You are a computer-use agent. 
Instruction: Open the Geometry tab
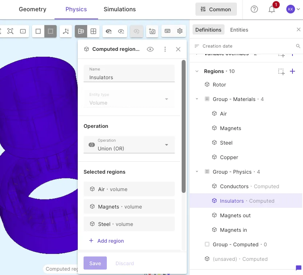click(x=32, y=9)
